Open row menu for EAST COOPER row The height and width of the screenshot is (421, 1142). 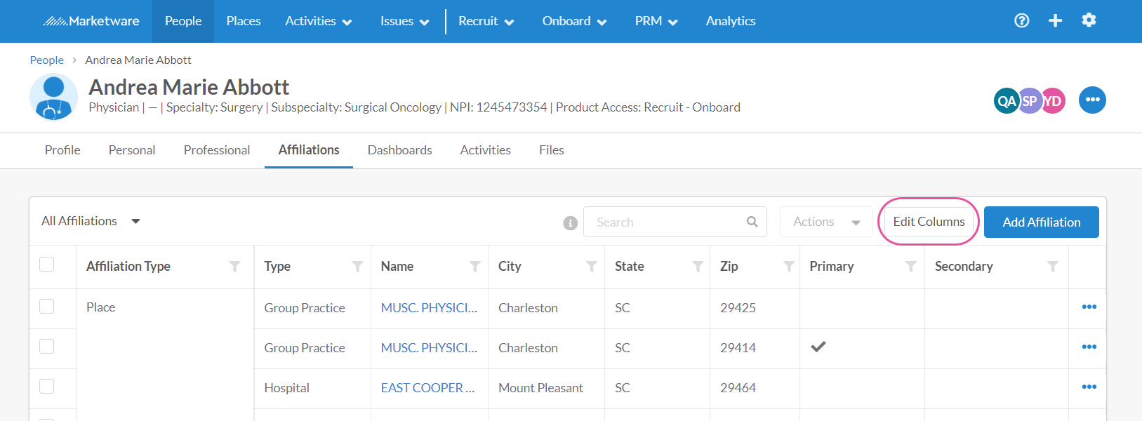click(1089, 387)
